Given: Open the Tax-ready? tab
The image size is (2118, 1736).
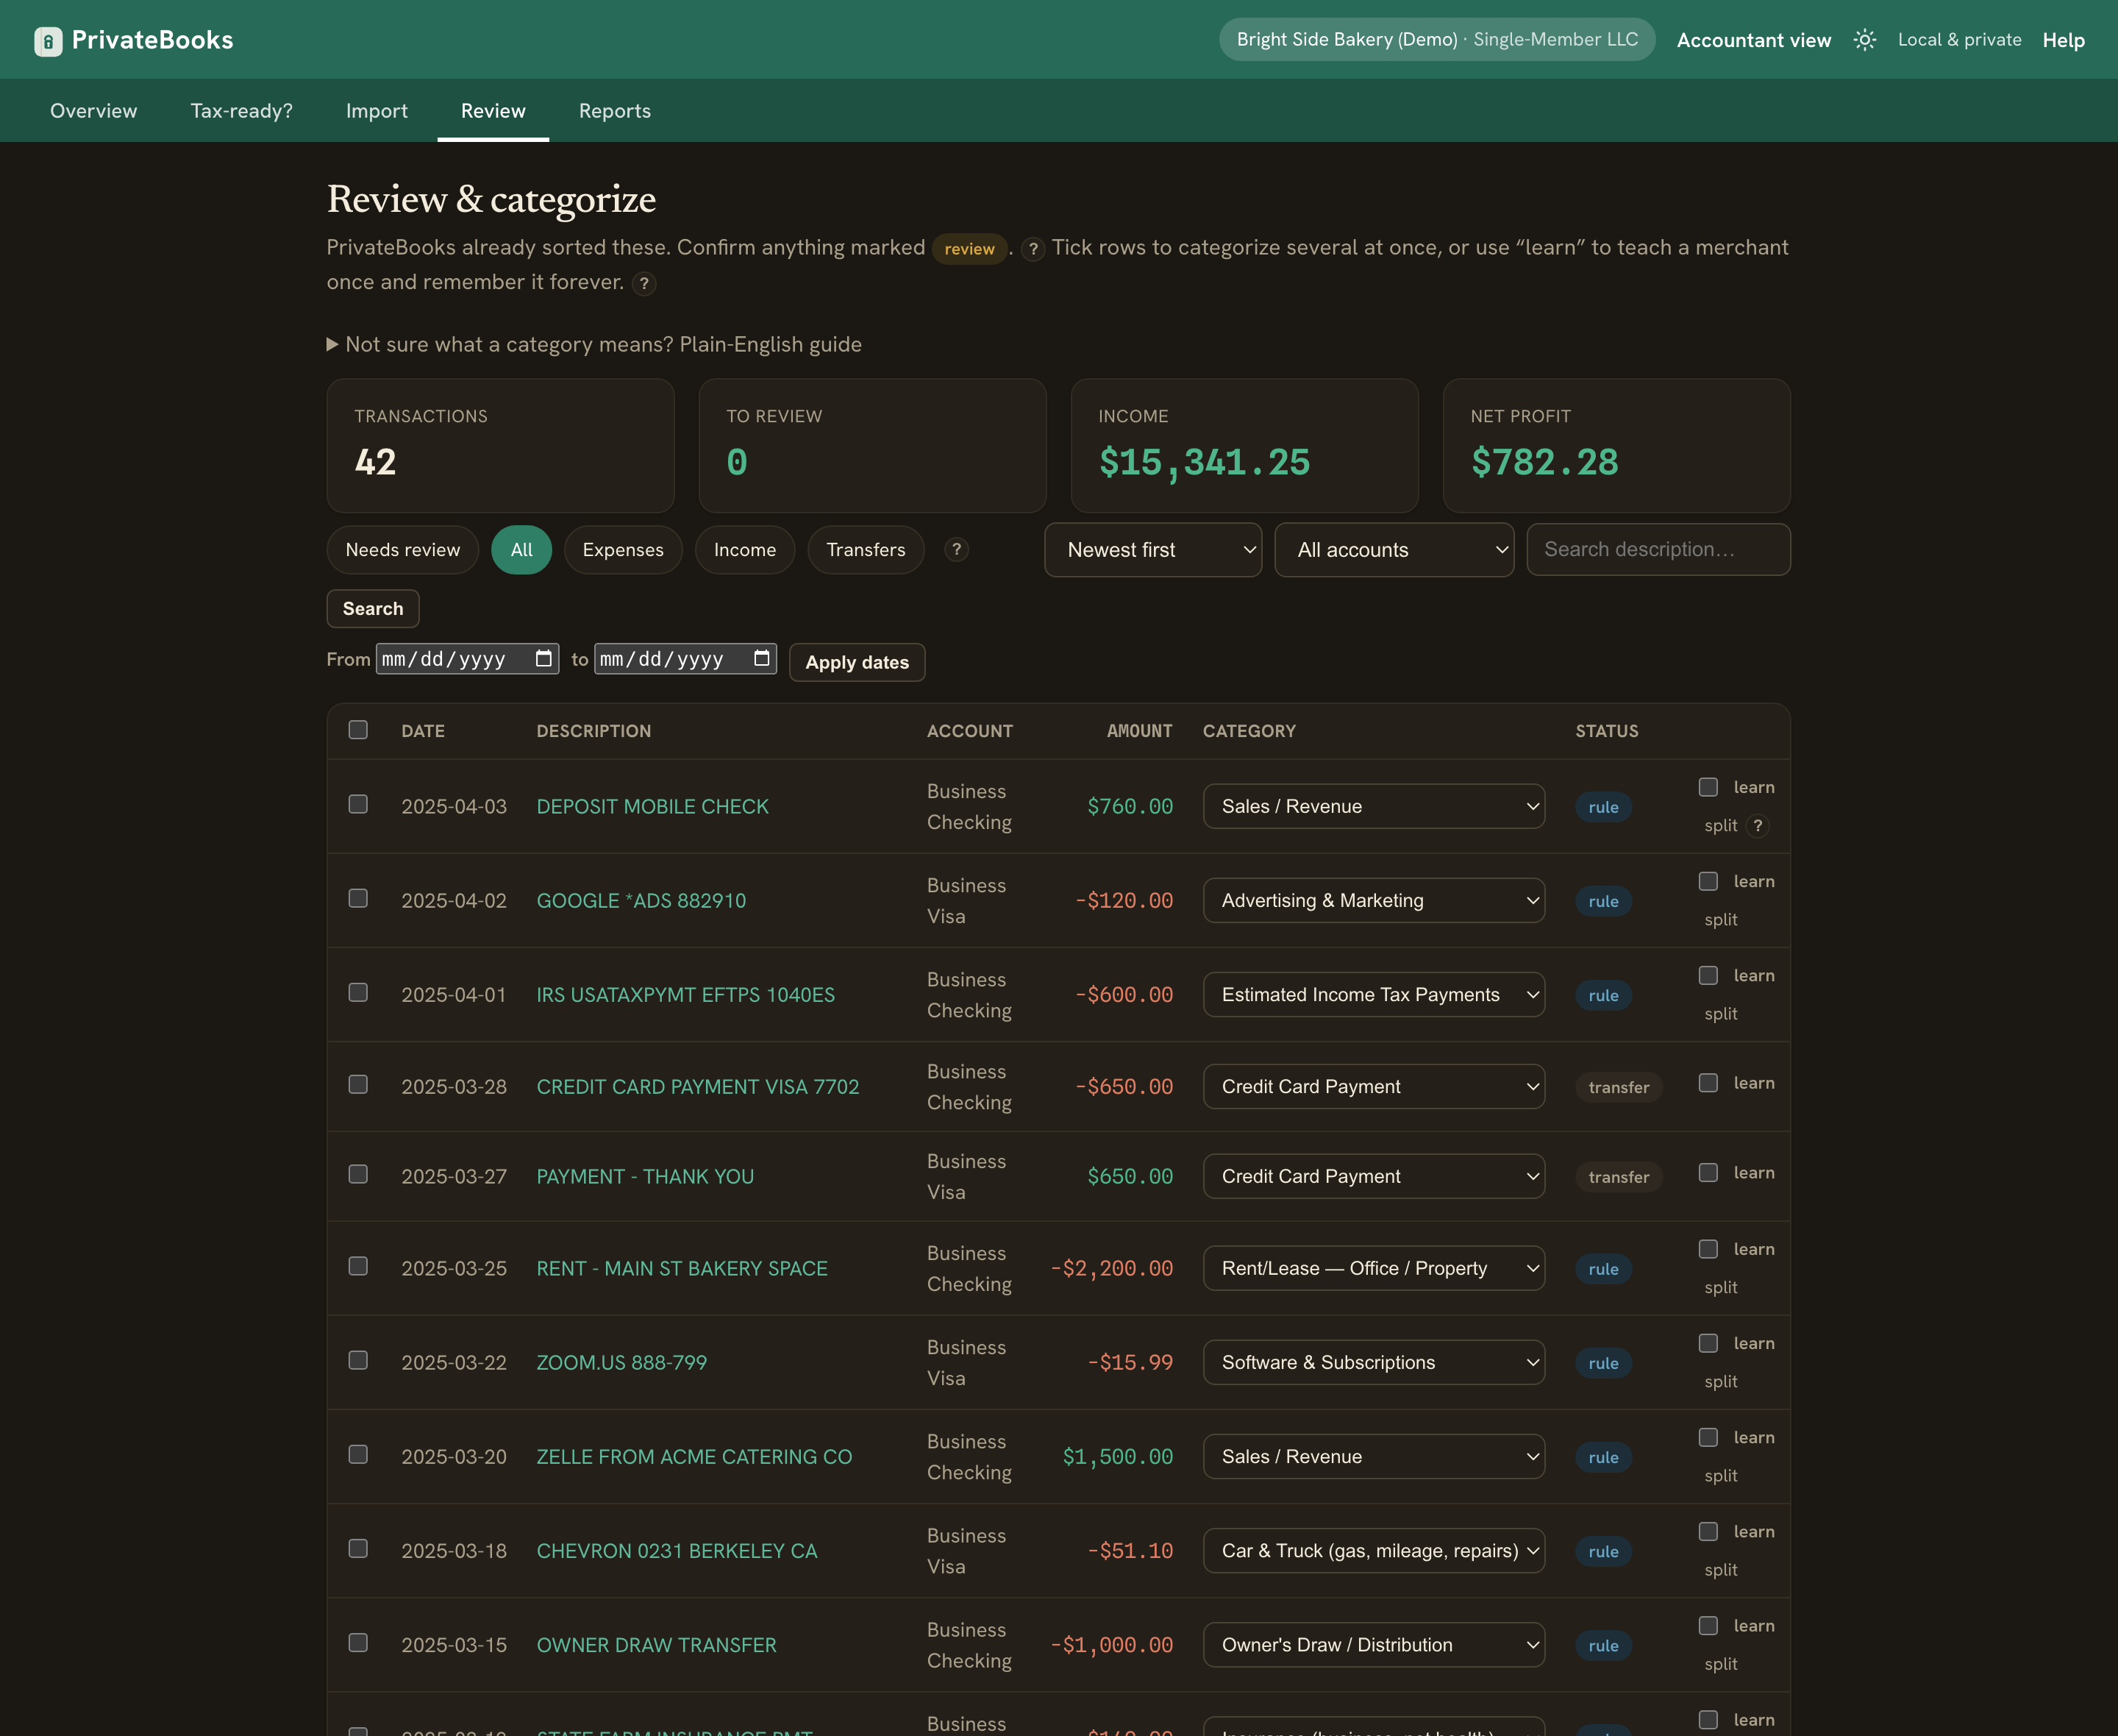Looking at the screenshot, I should coord(242,111).
